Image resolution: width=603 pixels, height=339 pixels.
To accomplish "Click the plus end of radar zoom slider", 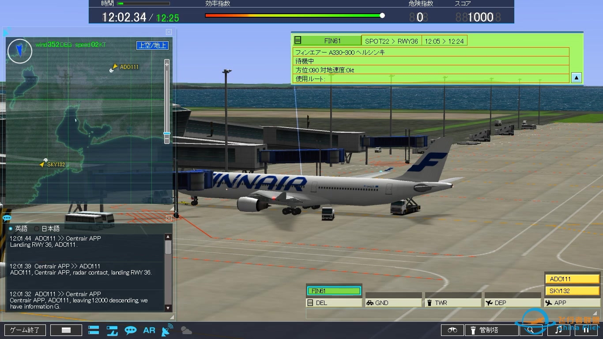I will [167, 64].
